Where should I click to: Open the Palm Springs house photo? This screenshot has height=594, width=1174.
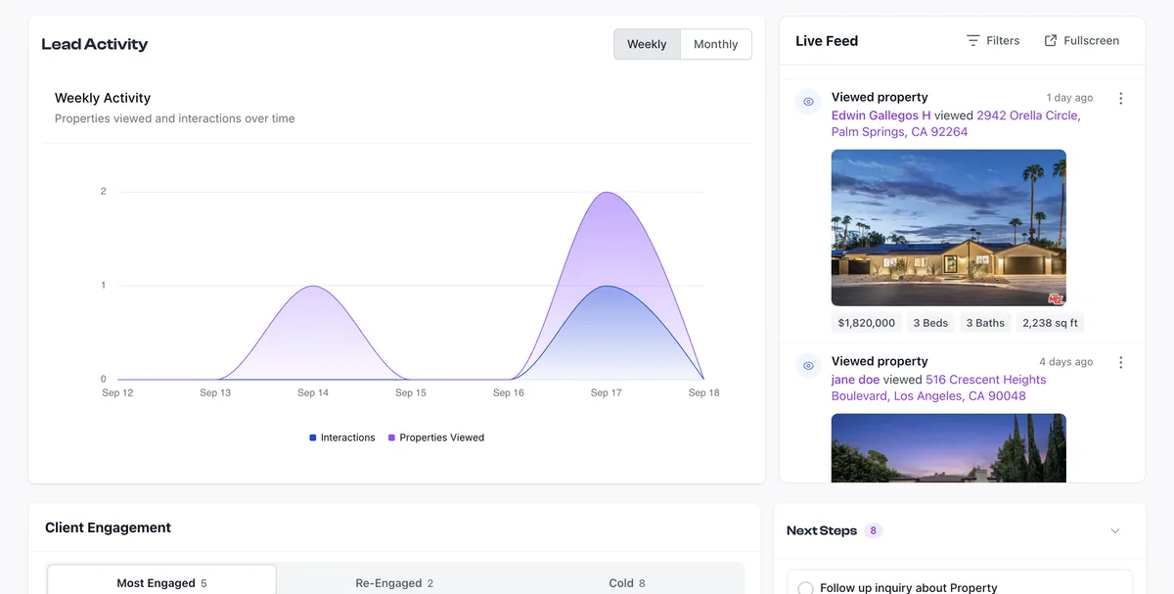click(949, 228)
